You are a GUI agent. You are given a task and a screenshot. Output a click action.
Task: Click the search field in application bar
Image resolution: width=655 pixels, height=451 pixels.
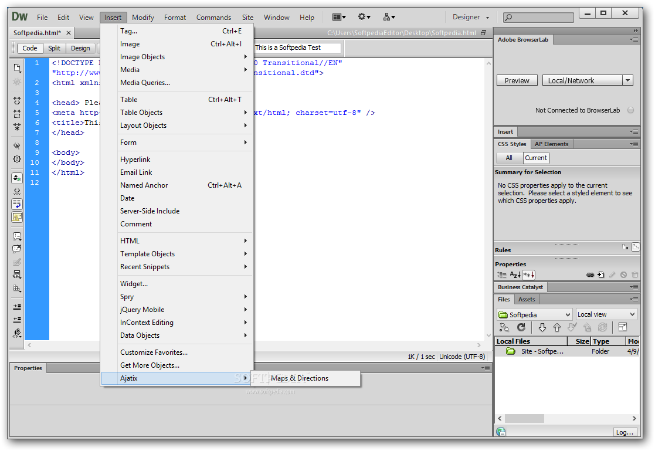point(538,17)
